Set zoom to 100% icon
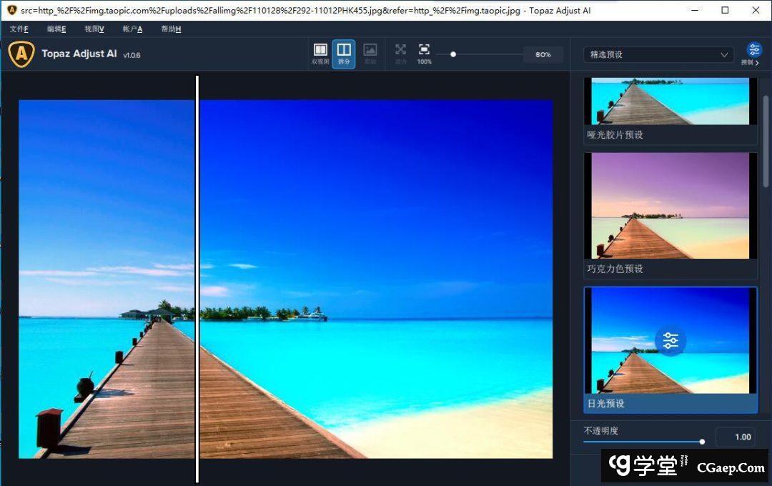The height and width of the screenshot is (486, 772). click(424, 50)
